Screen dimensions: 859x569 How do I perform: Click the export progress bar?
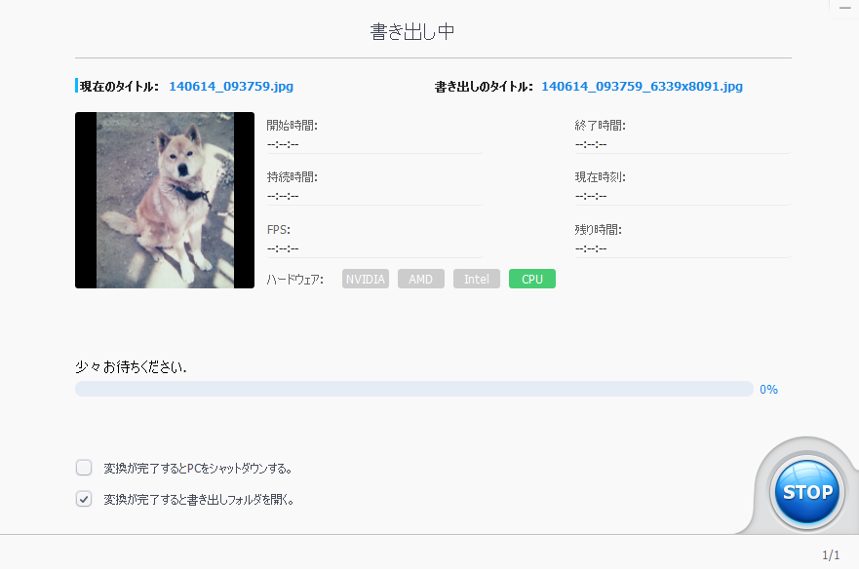tap(414, 389)
